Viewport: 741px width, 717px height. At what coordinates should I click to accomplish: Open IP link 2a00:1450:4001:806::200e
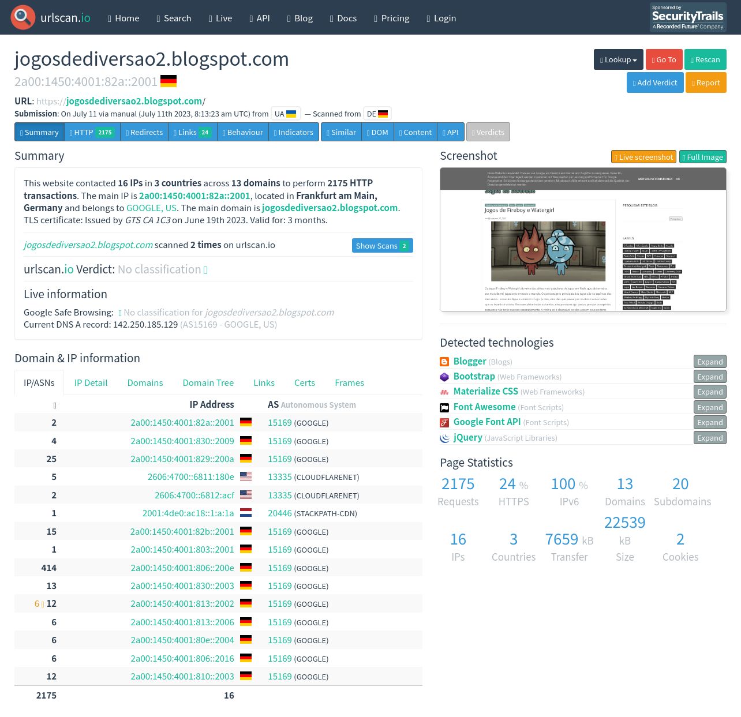click(182, 568)
